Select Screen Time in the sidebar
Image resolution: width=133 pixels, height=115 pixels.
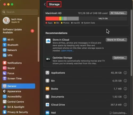(x=12, y=79)
